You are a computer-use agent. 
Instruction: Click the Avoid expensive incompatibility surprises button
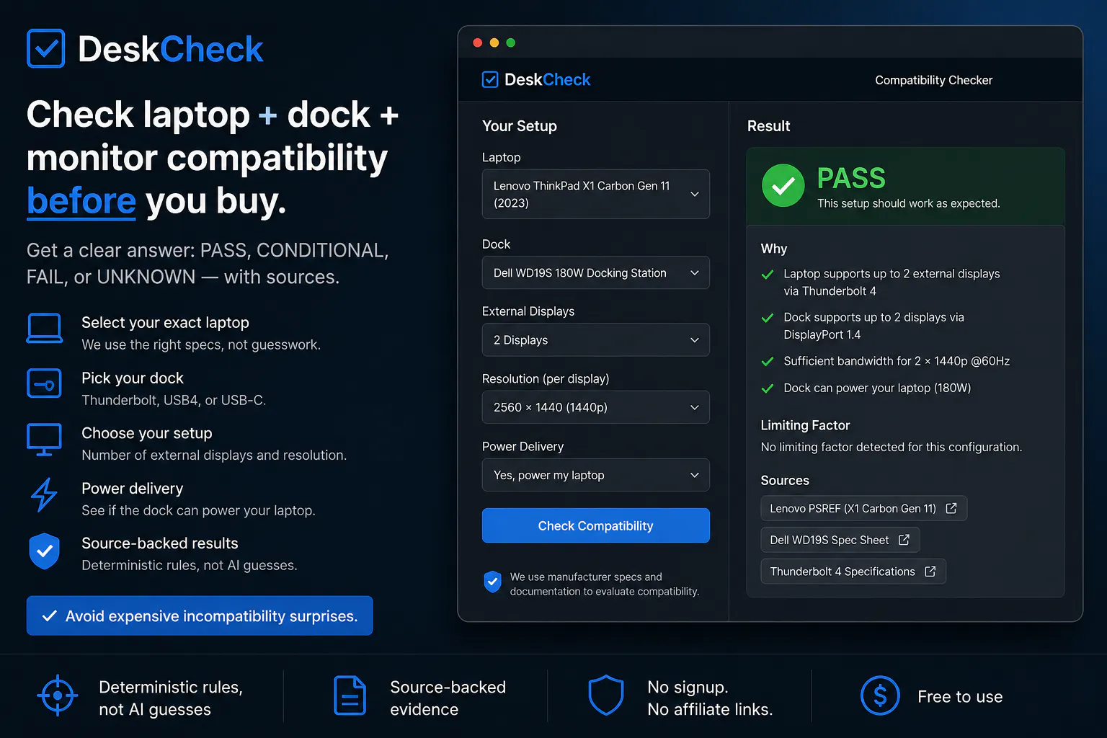click(200, 615)
